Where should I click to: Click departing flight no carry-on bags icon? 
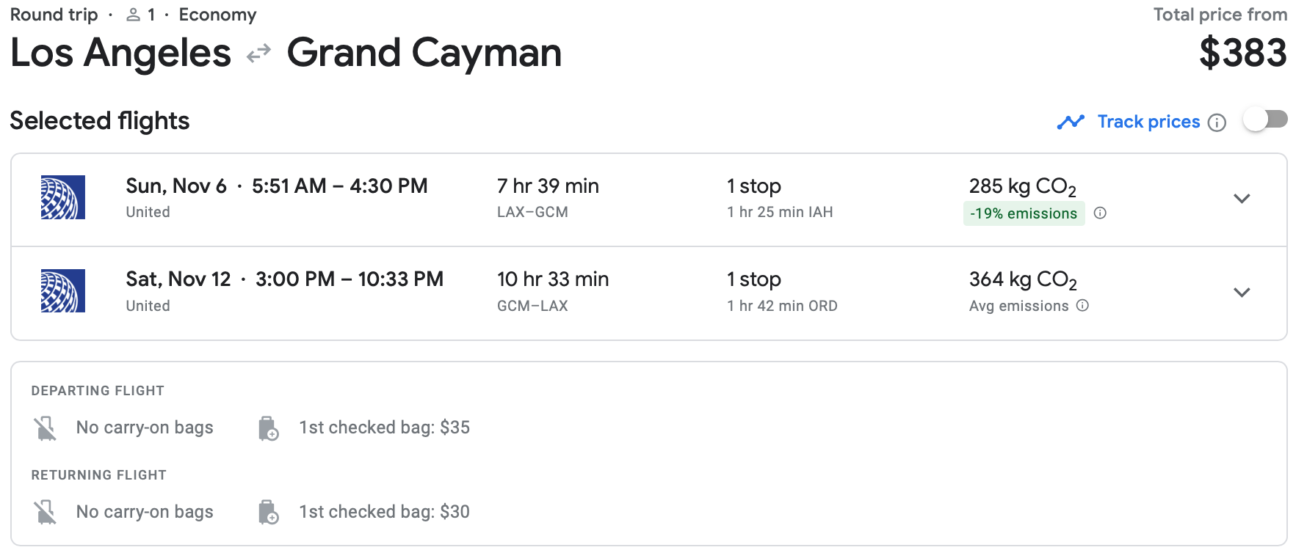pyautogui.click(x=46, y=428)
